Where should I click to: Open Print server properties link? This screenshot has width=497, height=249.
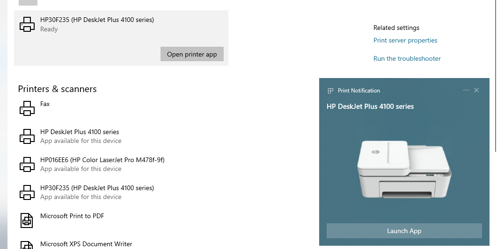point(405,40)
